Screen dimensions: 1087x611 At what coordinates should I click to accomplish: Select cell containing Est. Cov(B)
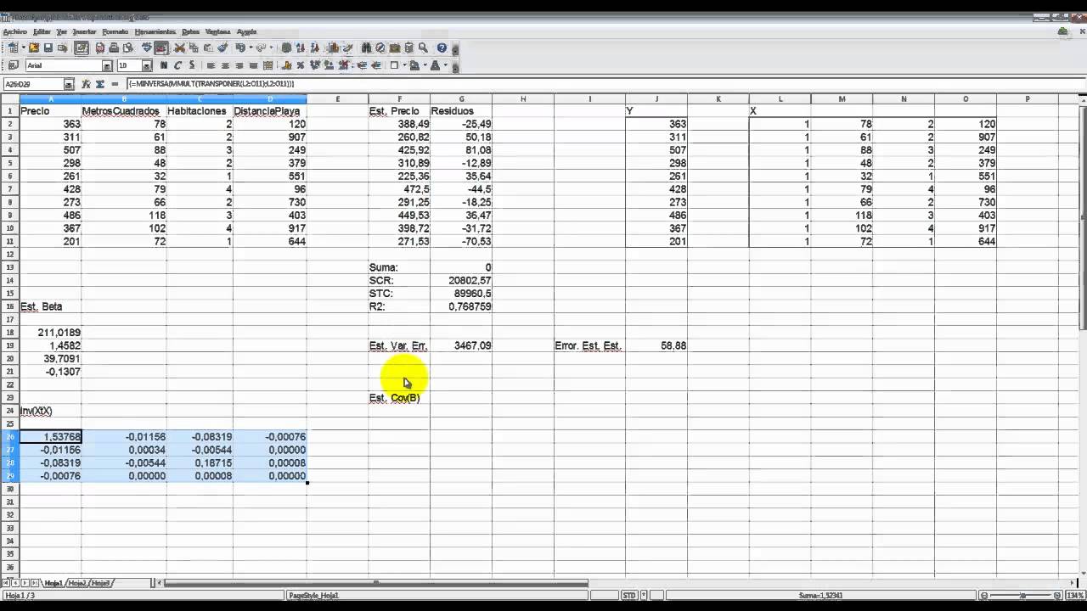399,398
